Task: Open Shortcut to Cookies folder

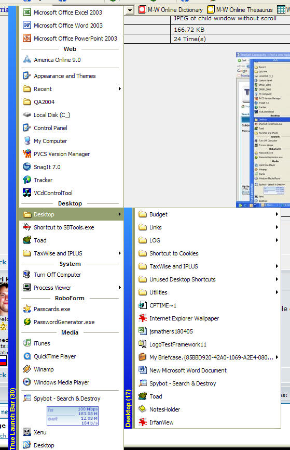Action: (x=208, y=253)
